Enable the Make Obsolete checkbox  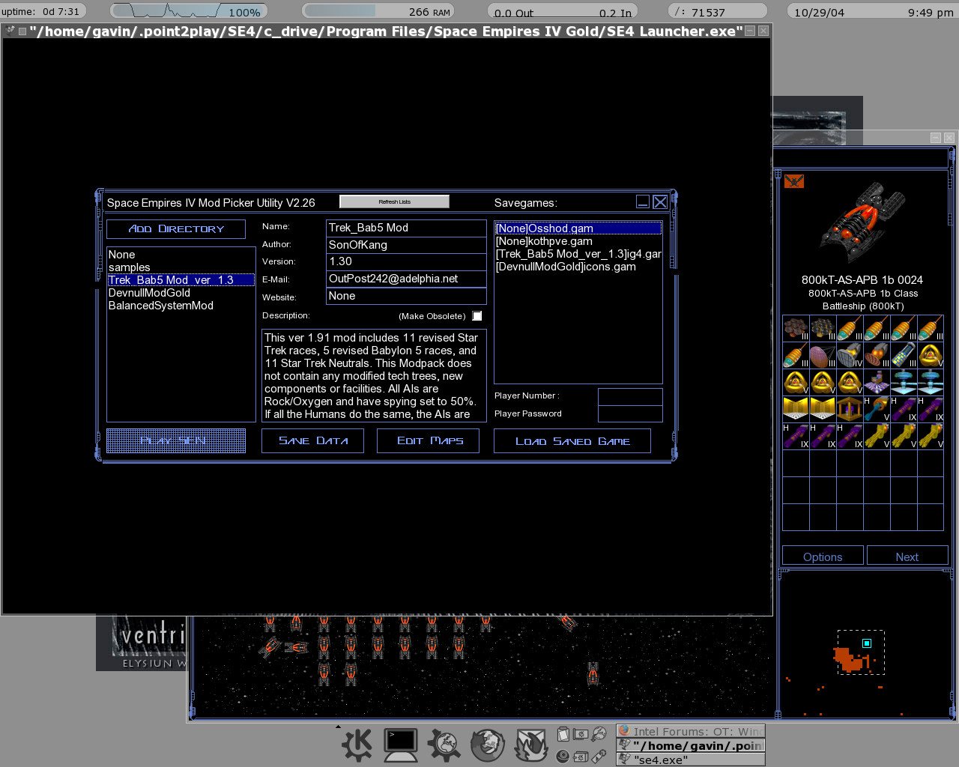coord(477,316)
